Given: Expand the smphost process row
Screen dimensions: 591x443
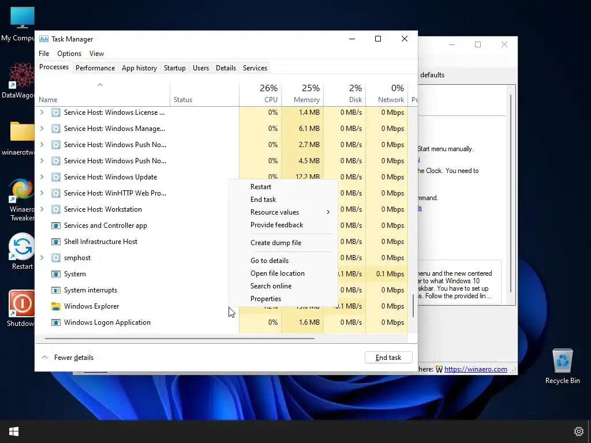Looking at the screenshot, I should (42, 258).
